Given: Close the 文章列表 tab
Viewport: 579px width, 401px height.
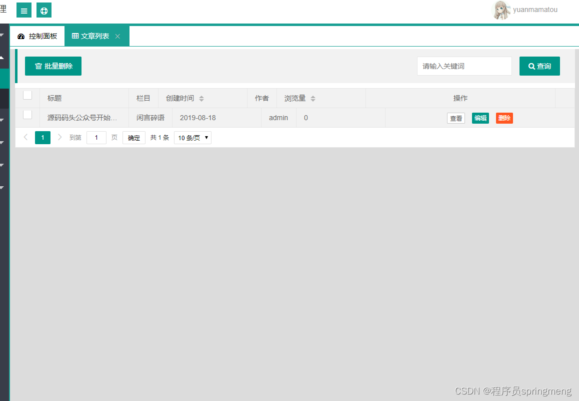Looking at the screenshot, I should pos(117,36).
